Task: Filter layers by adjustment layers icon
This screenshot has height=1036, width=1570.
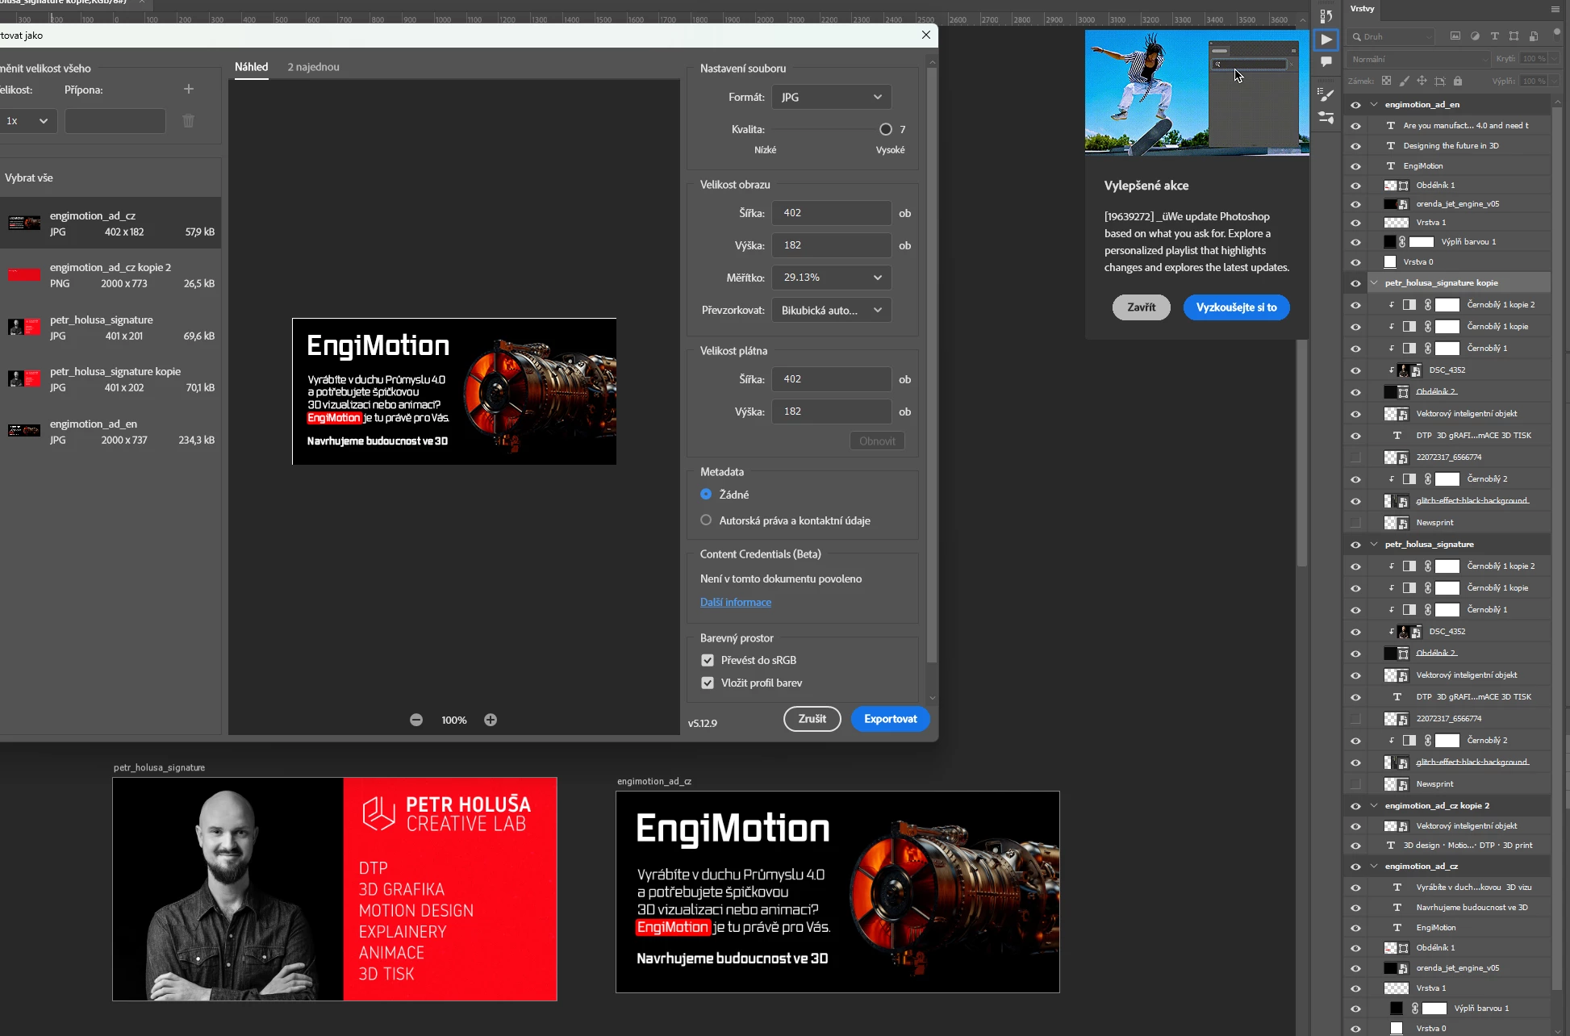Action: click(1475, 36)
